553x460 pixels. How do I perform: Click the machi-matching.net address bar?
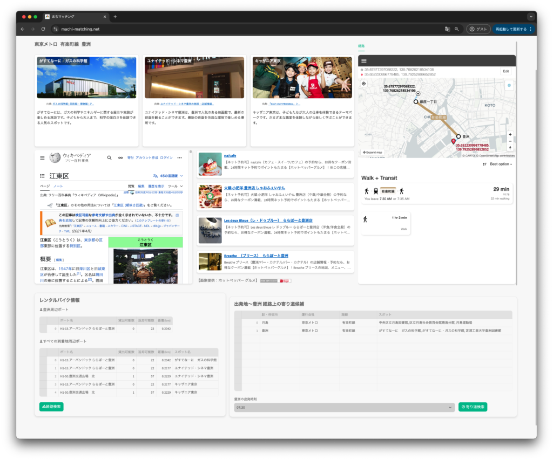(x=247, y=29)
